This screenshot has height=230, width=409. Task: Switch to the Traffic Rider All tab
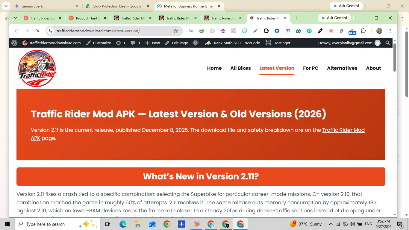[x=223, y=18]
